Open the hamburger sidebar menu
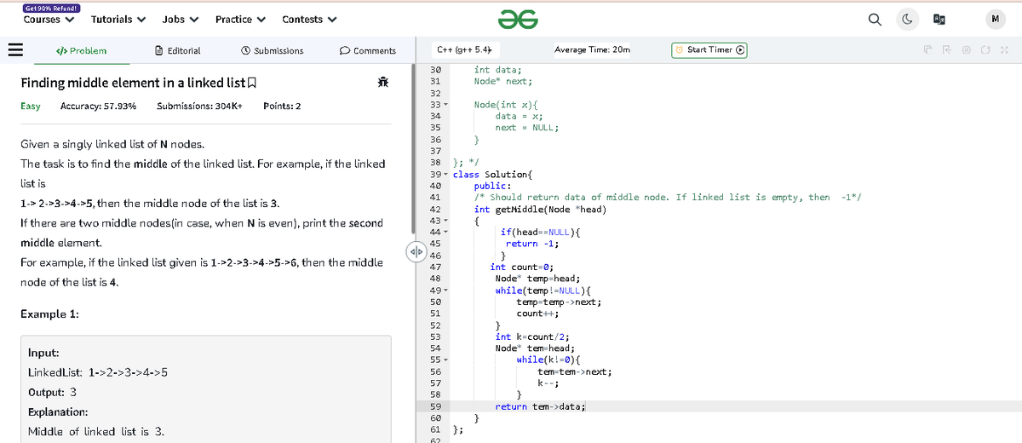1022x443 pixels. 14,50
